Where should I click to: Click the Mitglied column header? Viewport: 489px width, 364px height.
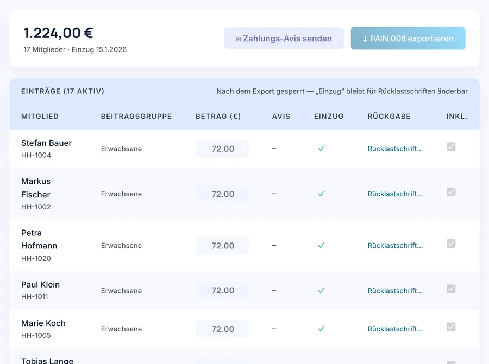click(40, 117)
